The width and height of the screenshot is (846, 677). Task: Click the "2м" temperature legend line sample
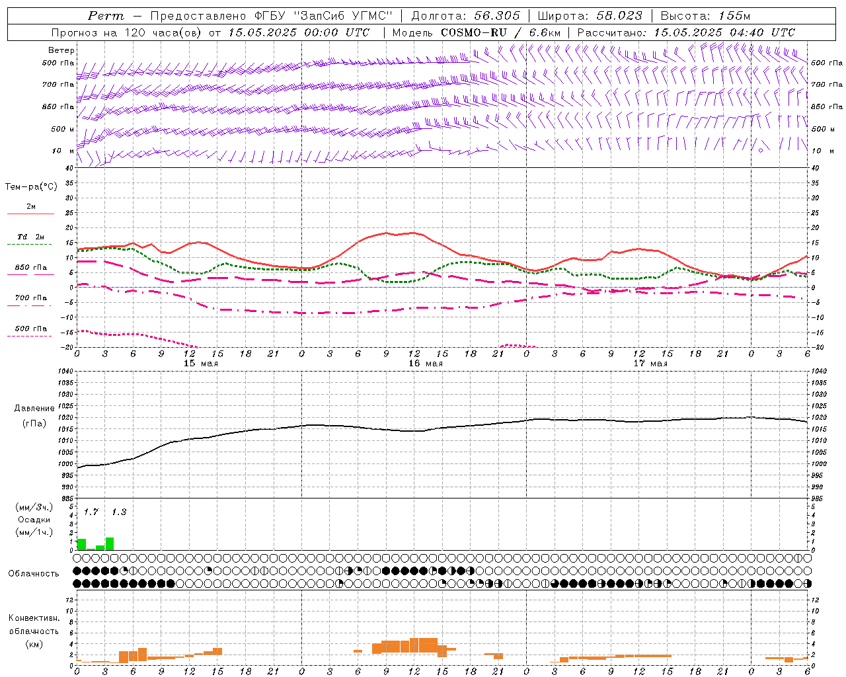[x=30, y=214]
